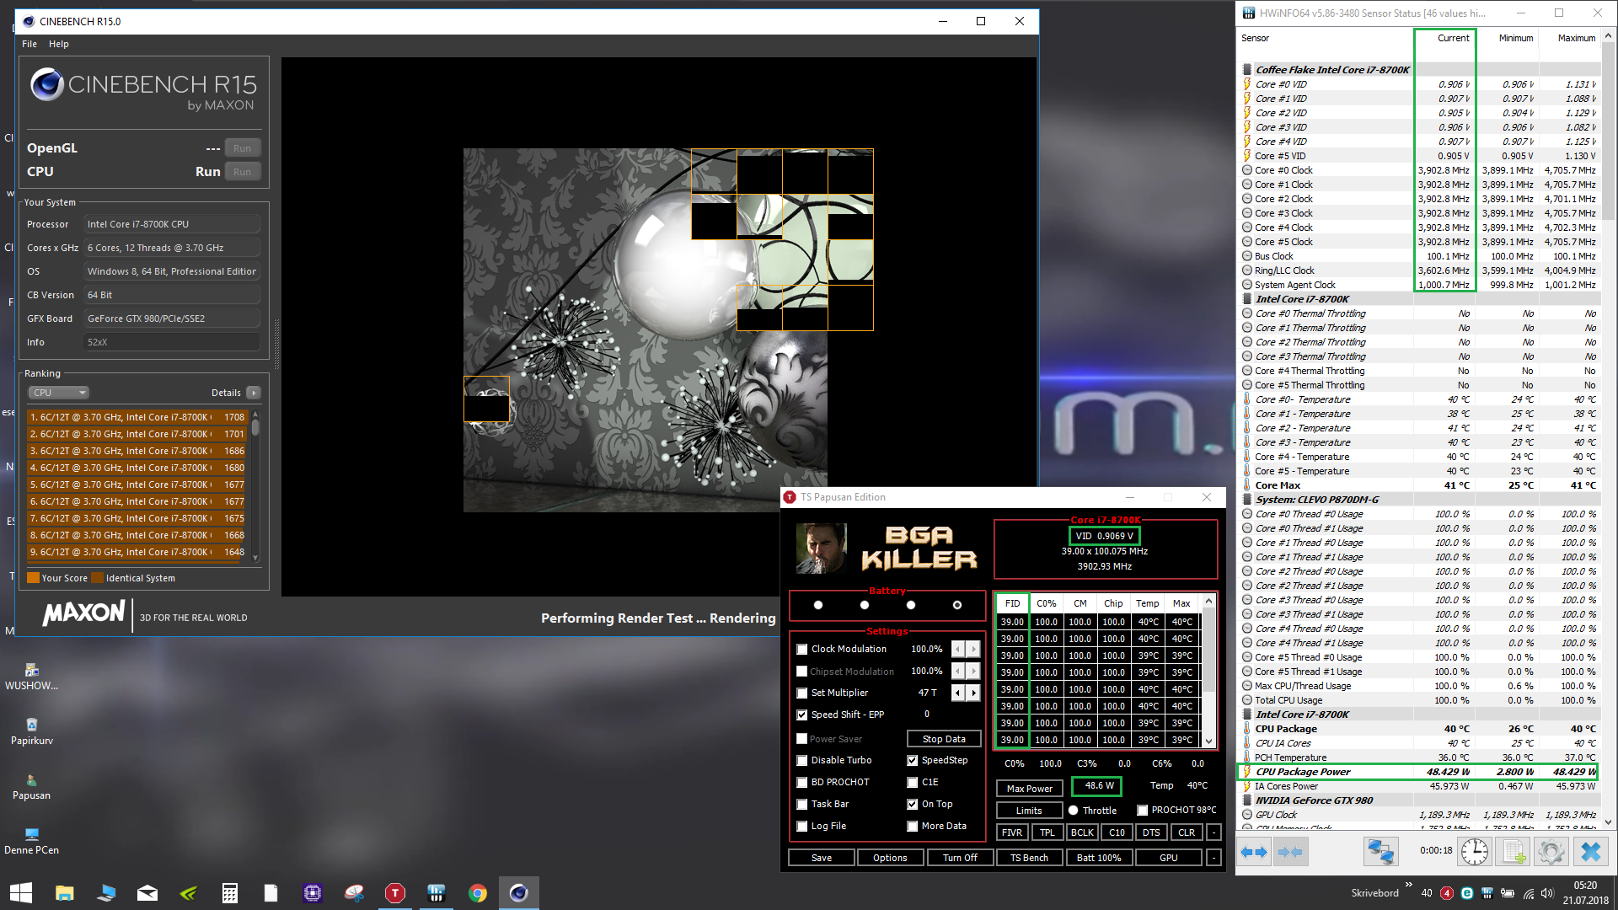Click the blue X icon in HWiNFO toolbar
The width and height of the screenshot is (1618, 910).
tap(1590, 852)
